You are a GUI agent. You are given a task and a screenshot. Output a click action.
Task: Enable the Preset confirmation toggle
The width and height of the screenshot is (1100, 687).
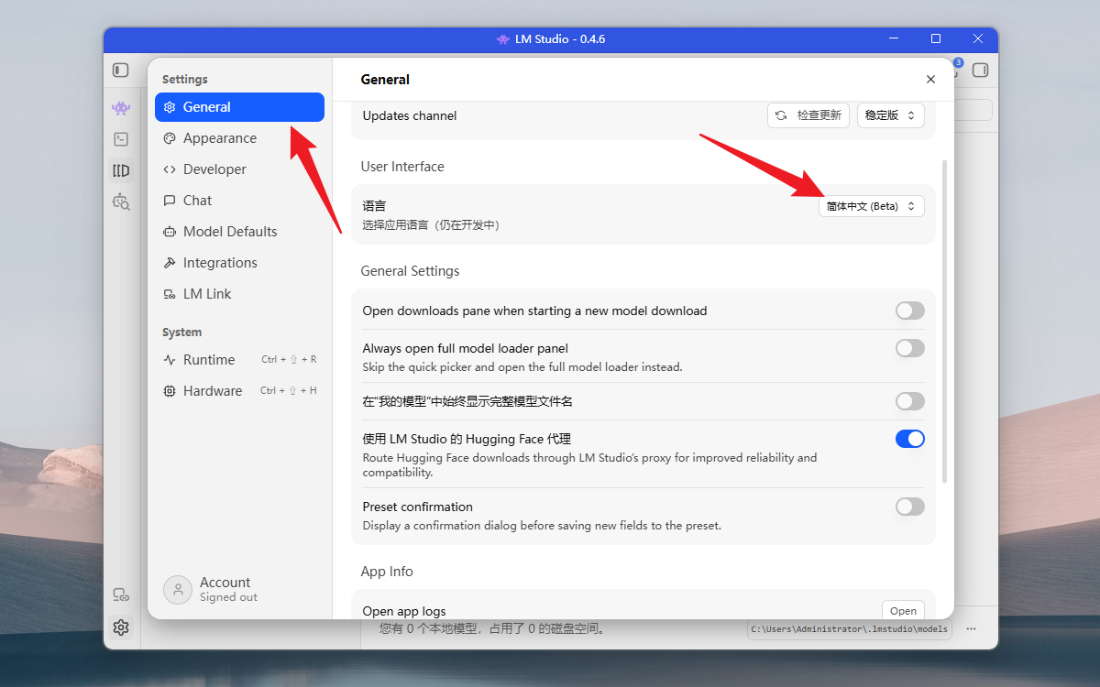(909, 507)
